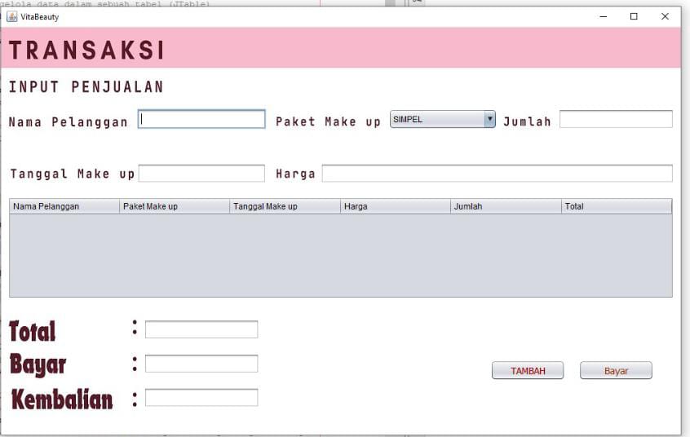Click the Harga table column header
This screenshot has height=437, width=690.
point(396,206)
